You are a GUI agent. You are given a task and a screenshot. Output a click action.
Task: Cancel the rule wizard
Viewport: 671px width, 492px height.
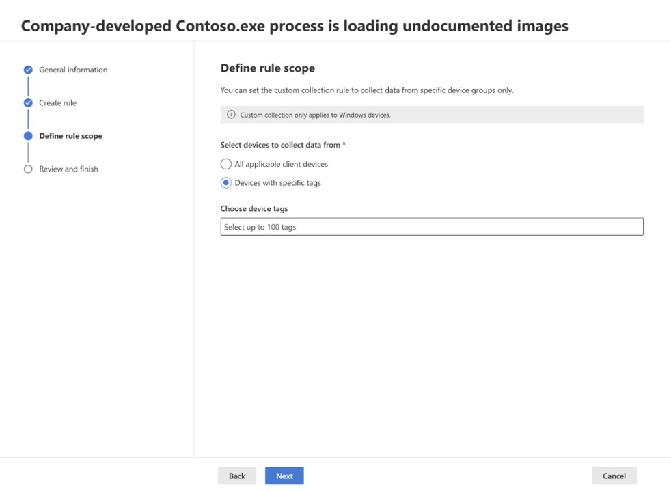614,476
